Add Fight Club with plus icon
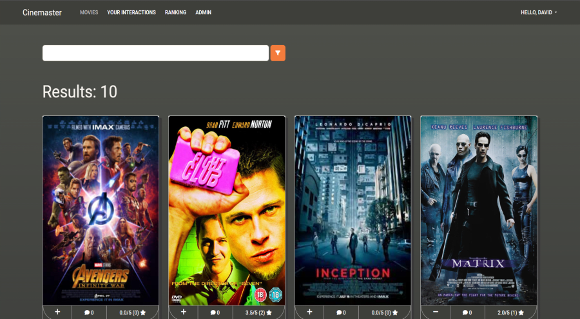Viewport: 580px width, 319px height. (183, 312)
